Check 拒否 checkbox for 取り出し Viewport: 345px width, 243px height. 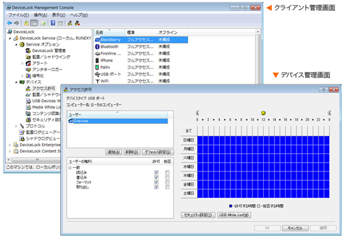point(167,187)
